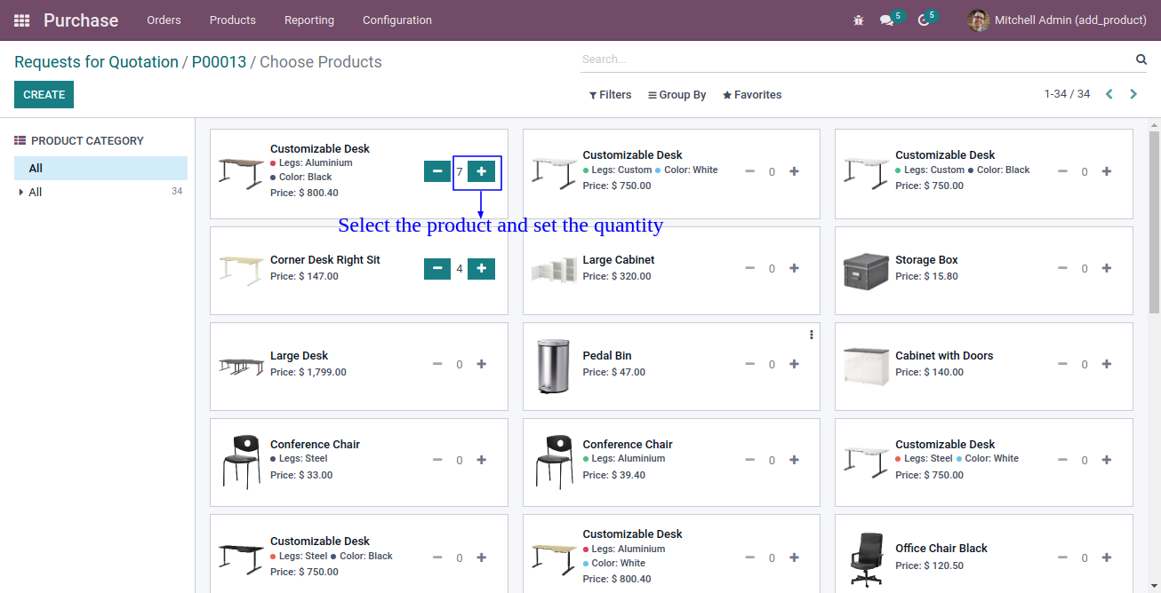Screen dimensions: 1161x593
Task: Decrease Corner Desk Right Sit quantity
Action: coord(437,268)
